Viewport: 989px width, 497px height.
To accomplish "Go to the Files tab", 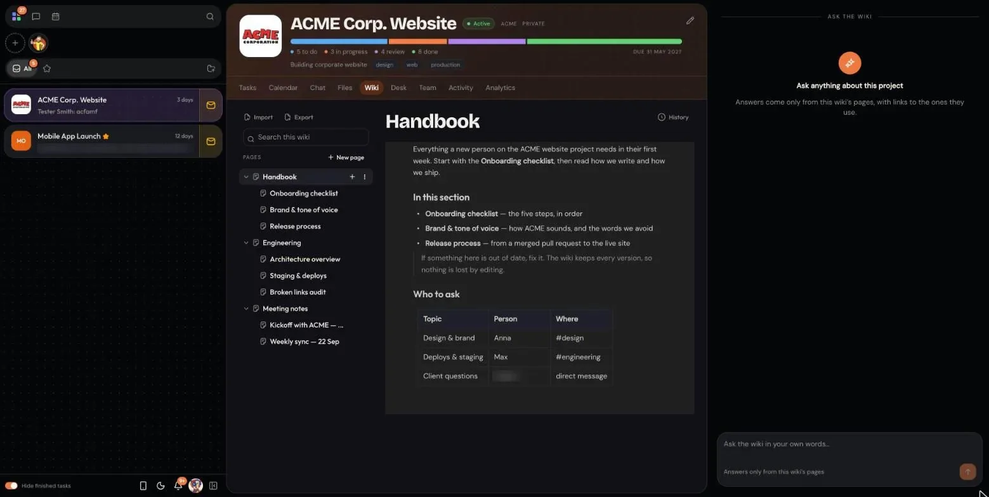I will pos(345,87).
